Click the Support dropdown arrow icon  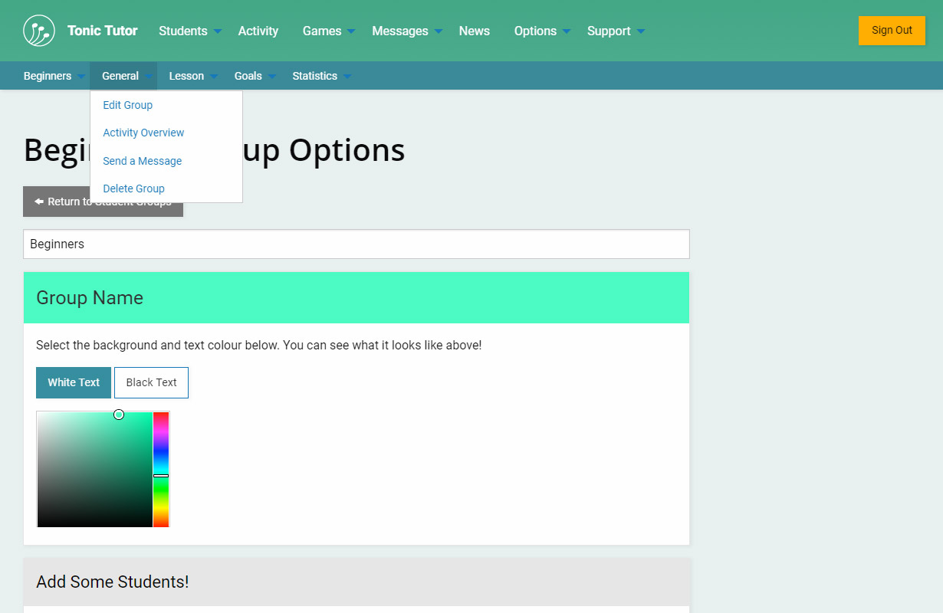click(x=641, y=31)
